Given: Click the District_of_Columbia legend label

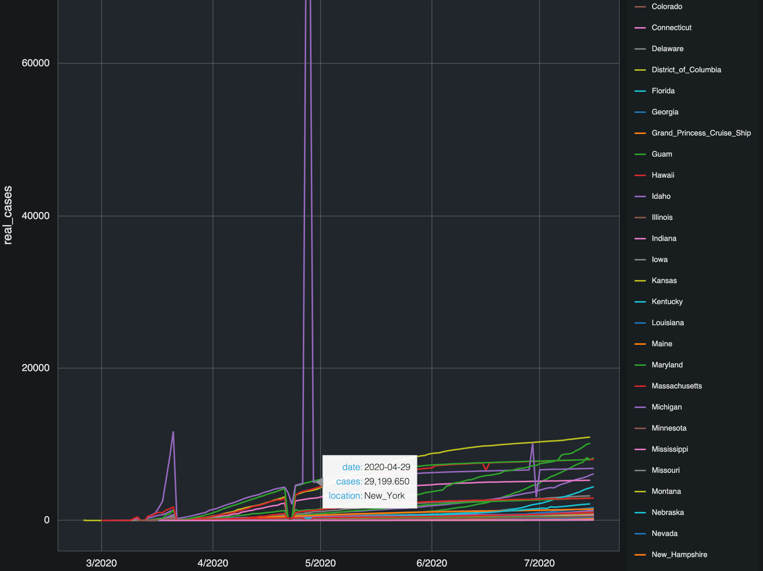Looking at the screenshot, I should [x=686, y=70].
